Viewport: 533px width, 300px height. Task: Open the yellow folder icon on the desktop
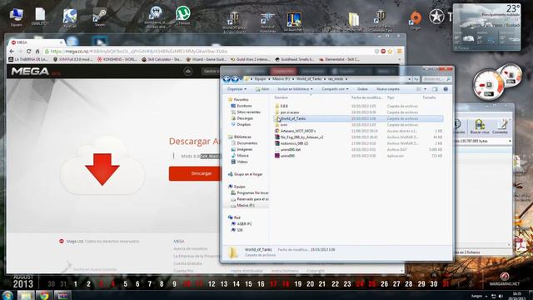point(353,21)
